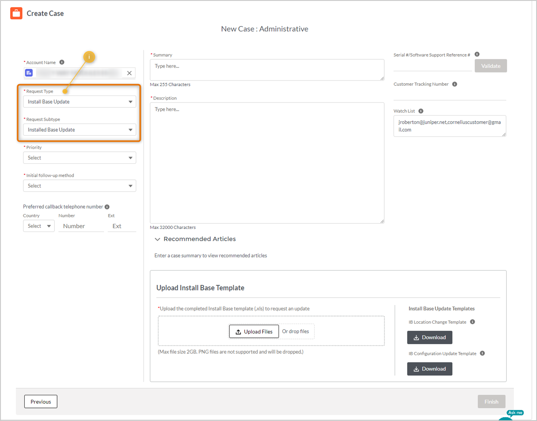Viewport: 537px width, 421px height.
Task: Expand the Country code select dropdown
Action: (x=49, y=226)
